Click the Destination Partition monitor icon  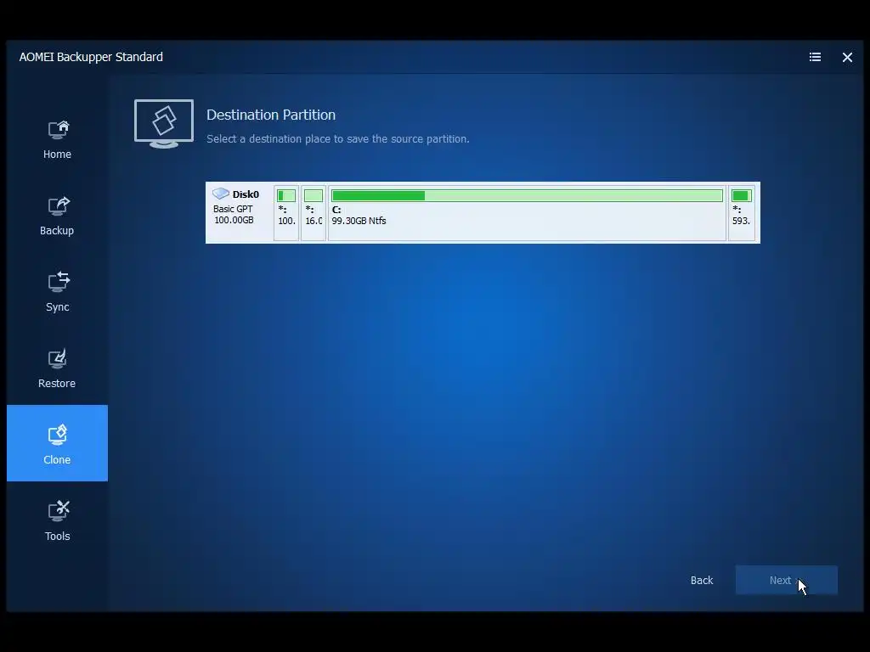pyautogui.click(x=164, y=124)
